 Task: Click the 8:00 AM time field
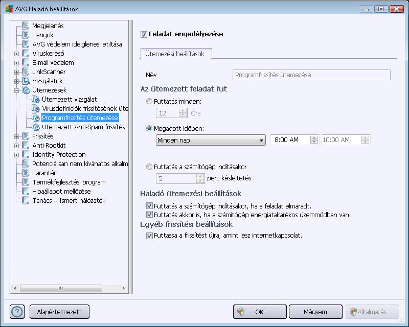pyautogui.click(x=290, y=140)
